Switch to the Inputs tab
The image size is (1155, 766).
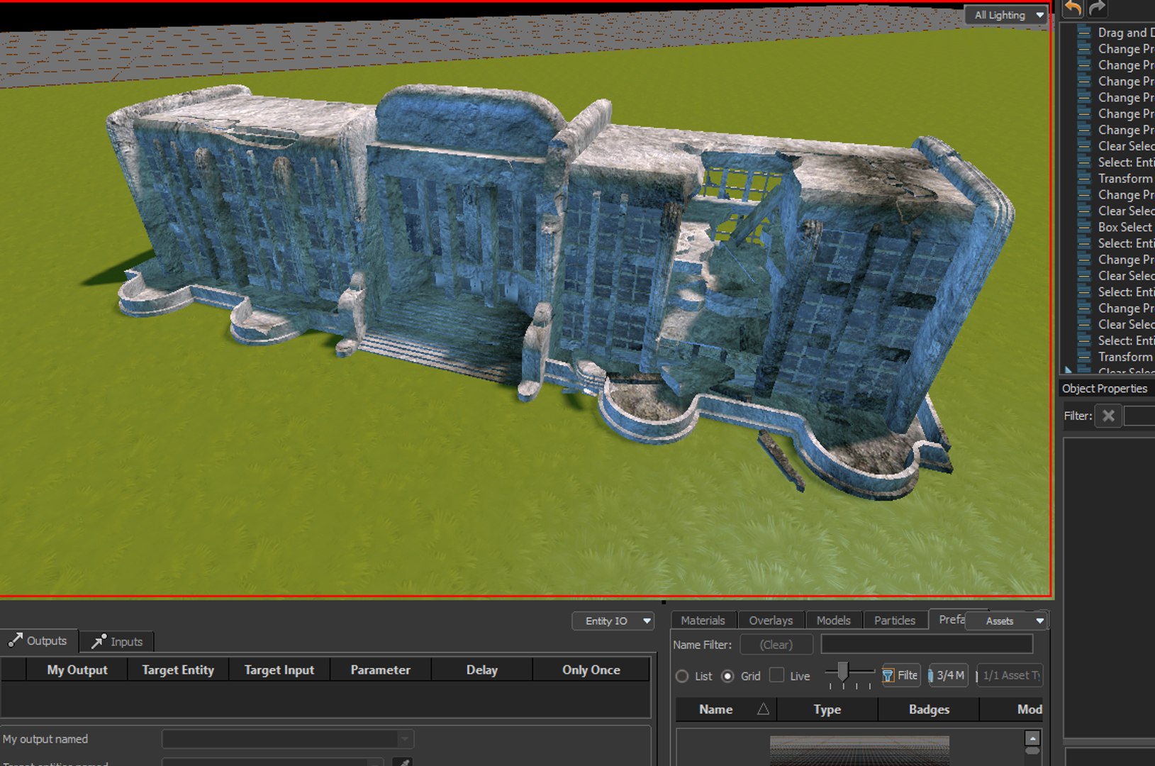coord(118,642)
